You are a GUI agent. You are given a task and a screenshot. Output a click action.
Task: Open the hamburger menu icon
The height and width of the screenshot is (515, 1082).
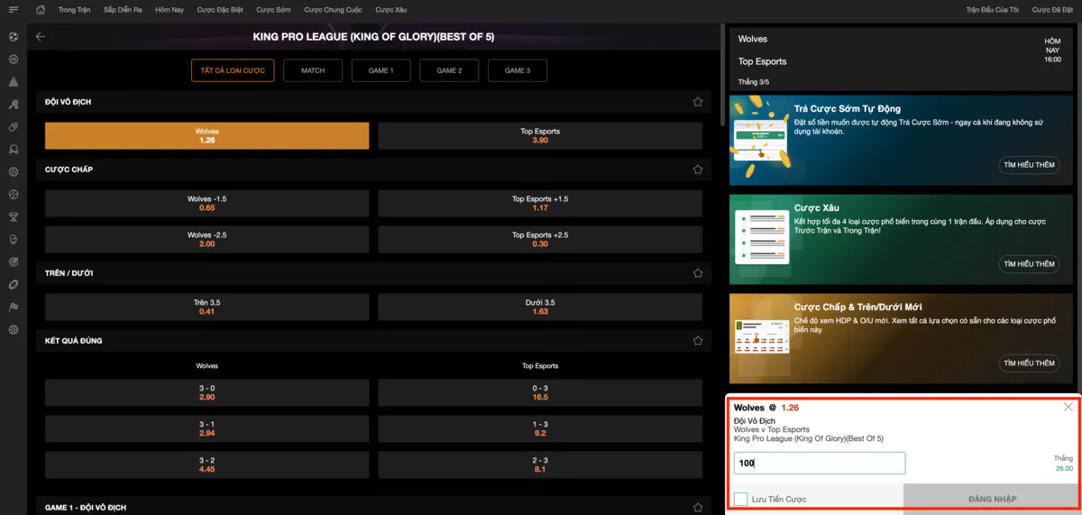(13, 10)
